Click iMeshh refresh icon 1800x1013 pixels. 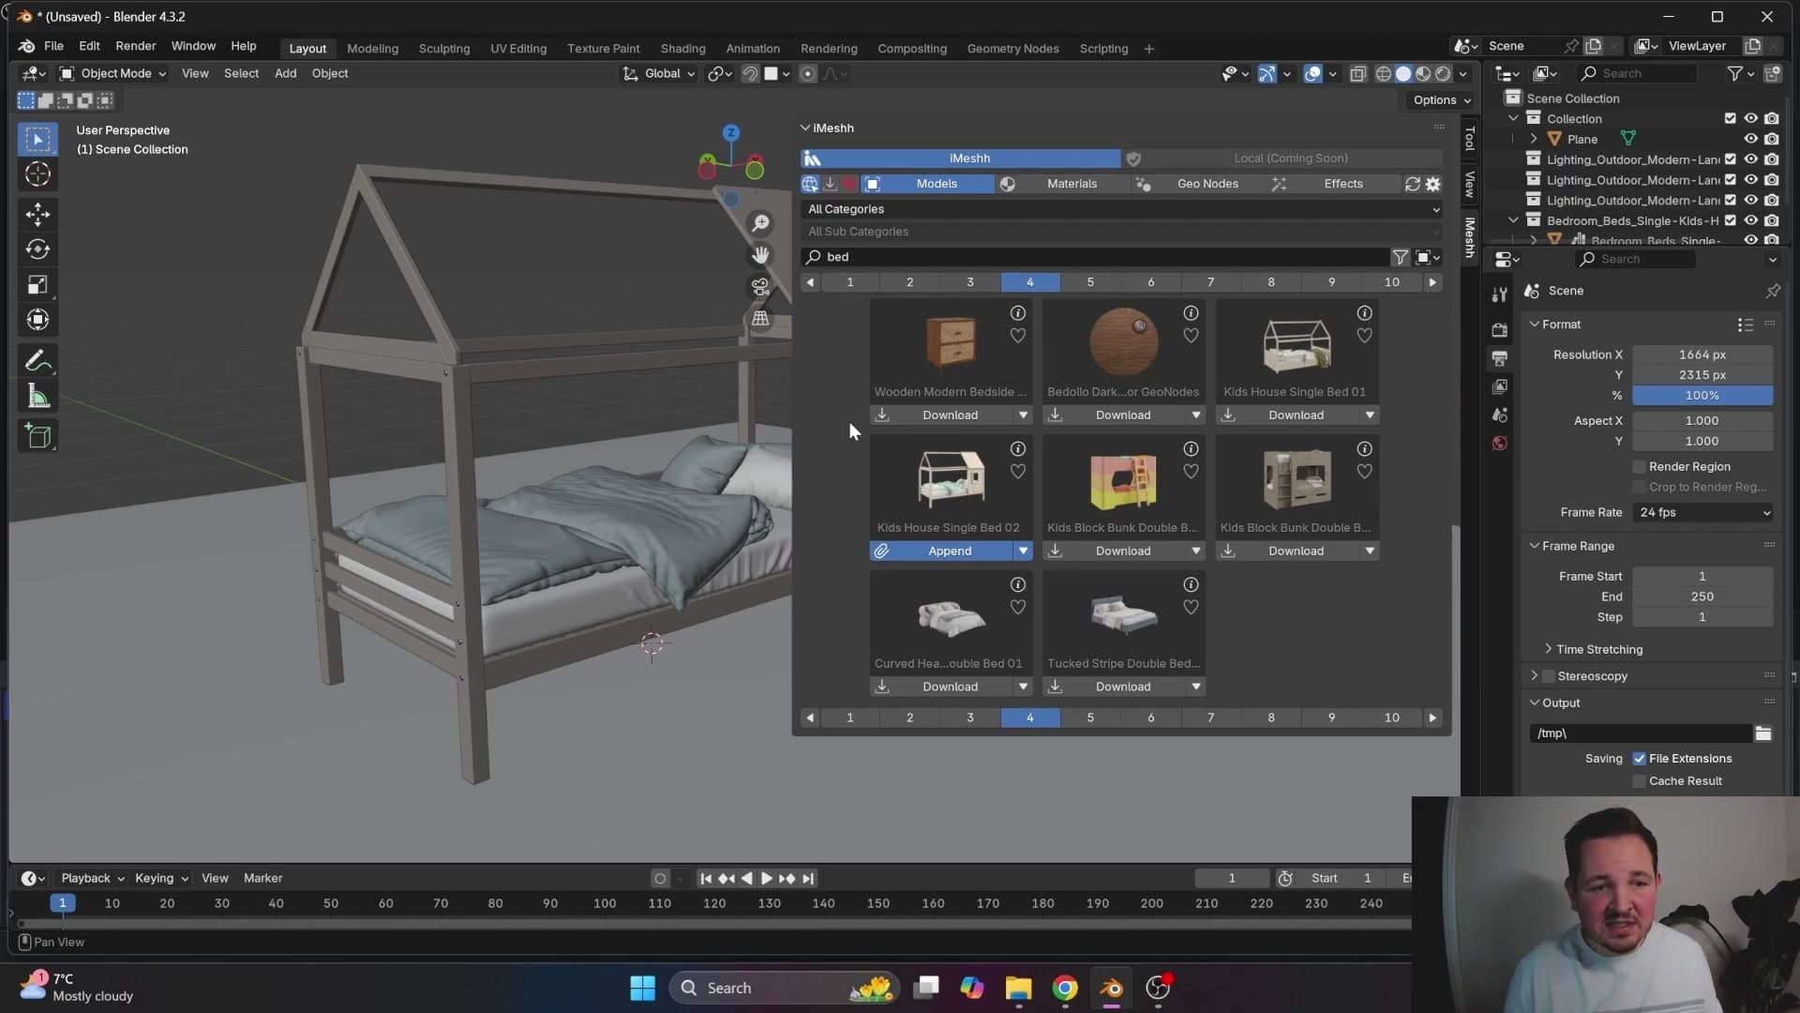point(1412,184)
